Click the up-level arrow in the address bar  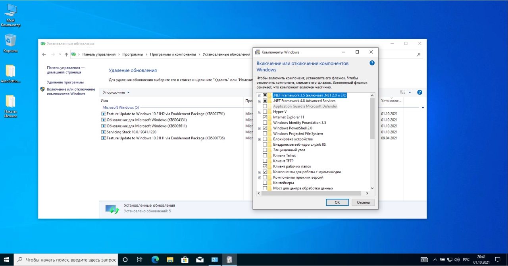pyautogui.click(x=66, y=54)
